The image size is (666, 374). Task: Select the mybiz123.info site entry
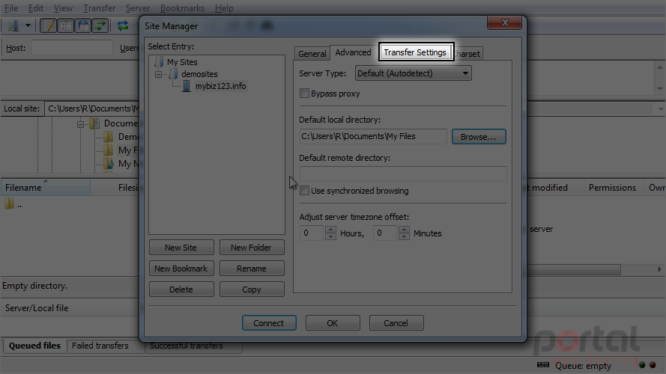tap(220, 86)
